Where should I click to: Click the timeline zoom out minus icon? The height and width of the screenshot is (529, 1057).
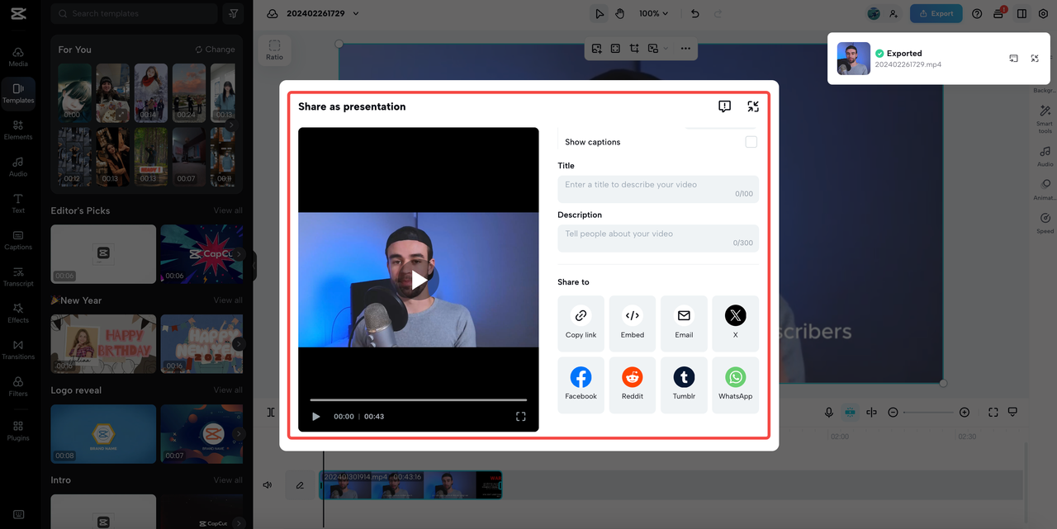point(893,412)
